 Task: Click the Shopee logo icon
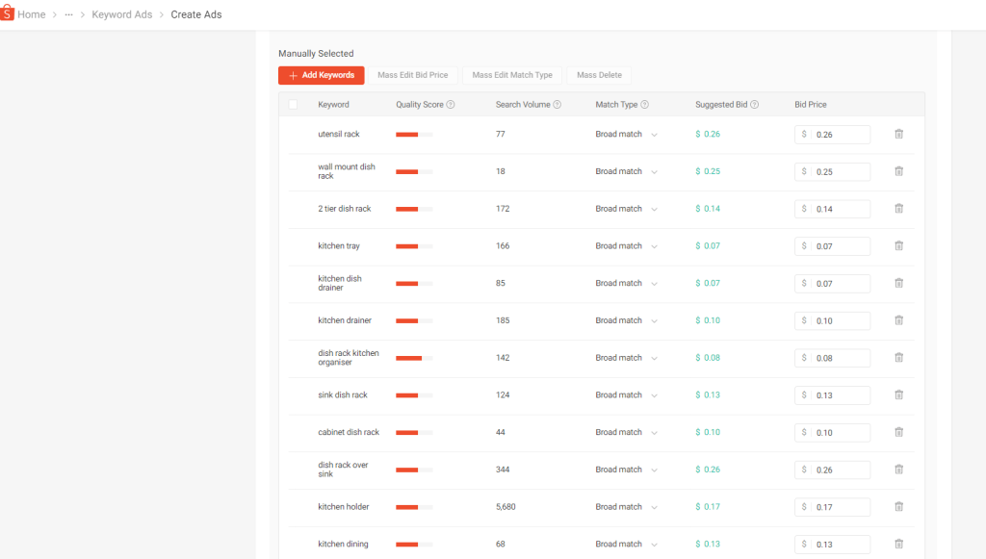coord(8,14)
